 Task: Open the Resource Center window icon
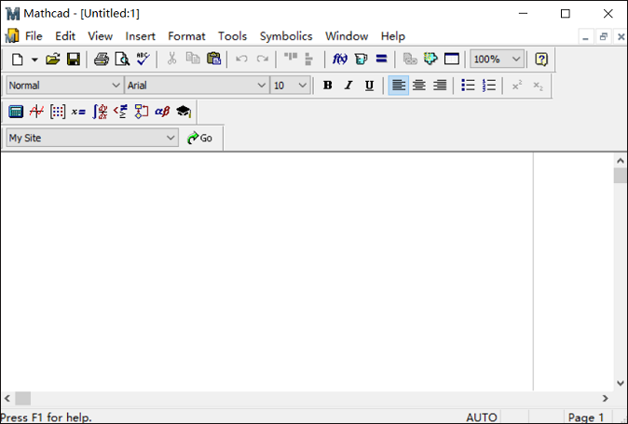point(452,59)
